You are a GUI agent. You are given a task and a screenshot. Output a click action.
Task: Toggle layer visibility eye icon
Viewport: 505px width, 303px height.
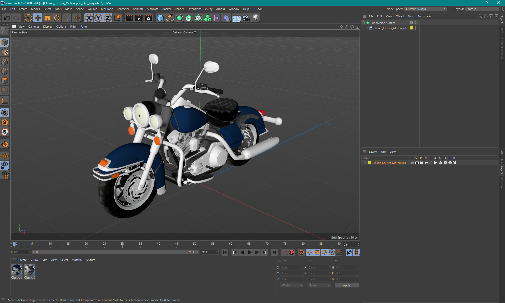[x=417, y=163]
